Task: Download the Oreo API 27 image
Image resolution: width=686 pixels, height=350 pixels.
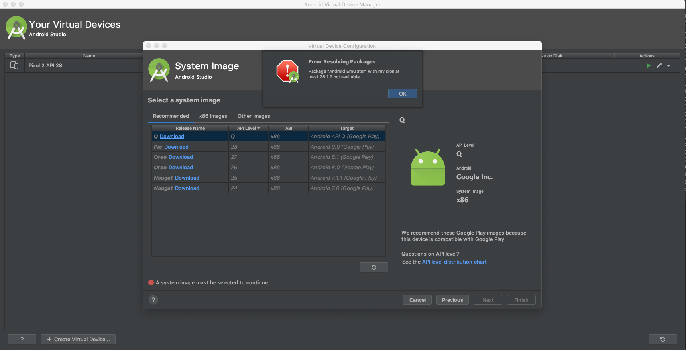Action: [x=181, y=157]
